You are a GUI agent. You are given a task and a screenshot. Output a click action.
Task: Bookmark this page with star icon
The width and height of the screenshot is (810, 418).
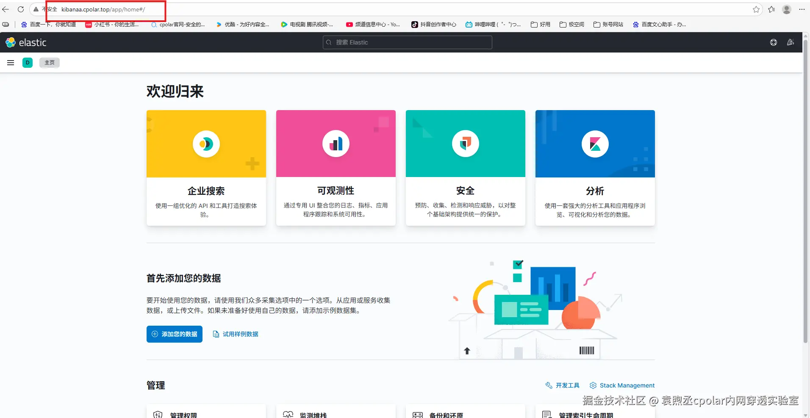[756, 9]
